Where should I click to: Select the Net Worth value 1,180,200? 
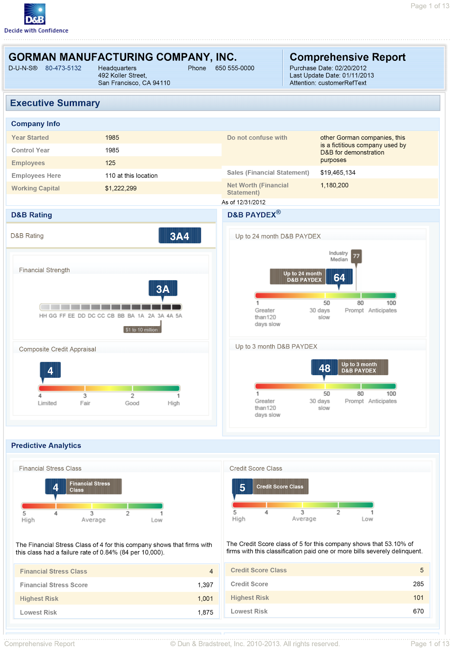(x=334, y=185)
